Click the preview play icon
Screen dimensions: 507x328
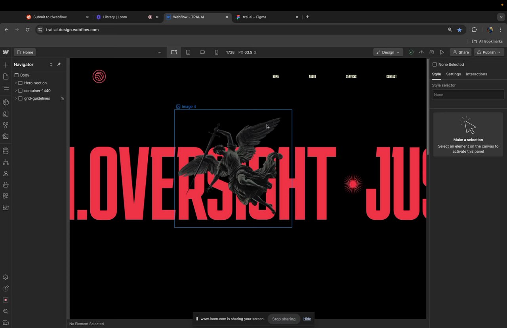[x=442, y=52]
